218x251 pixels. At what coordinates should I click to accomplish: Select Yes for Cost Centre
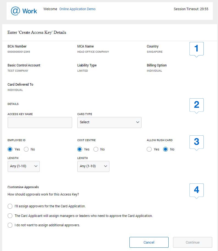click(x=79, y=149)
